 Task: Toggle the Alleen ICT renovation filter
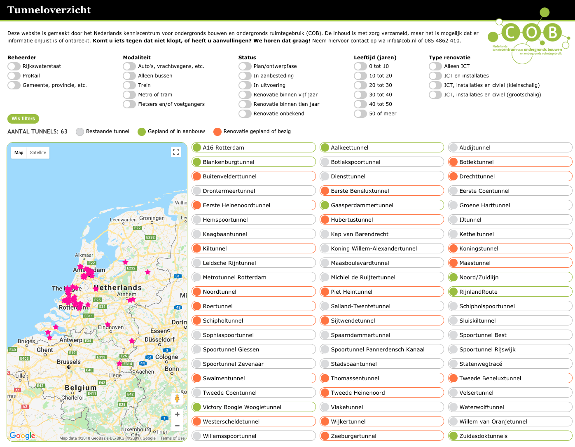tap(435, 66)
